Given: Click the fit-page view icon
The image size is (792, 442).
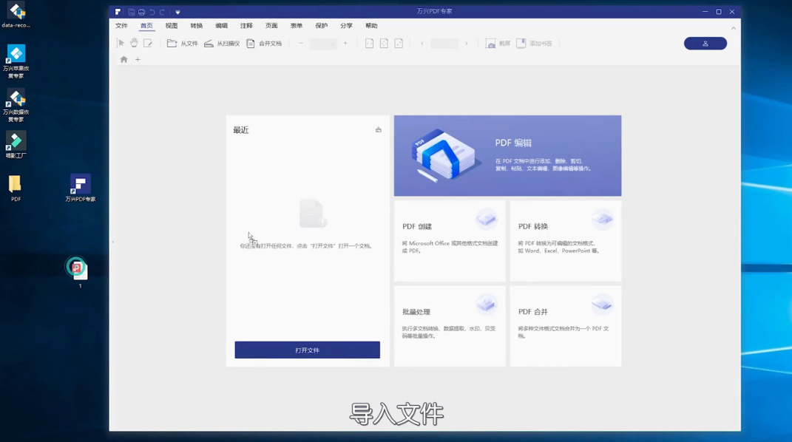Looking at the screenshot, I should tap(384, 44).
